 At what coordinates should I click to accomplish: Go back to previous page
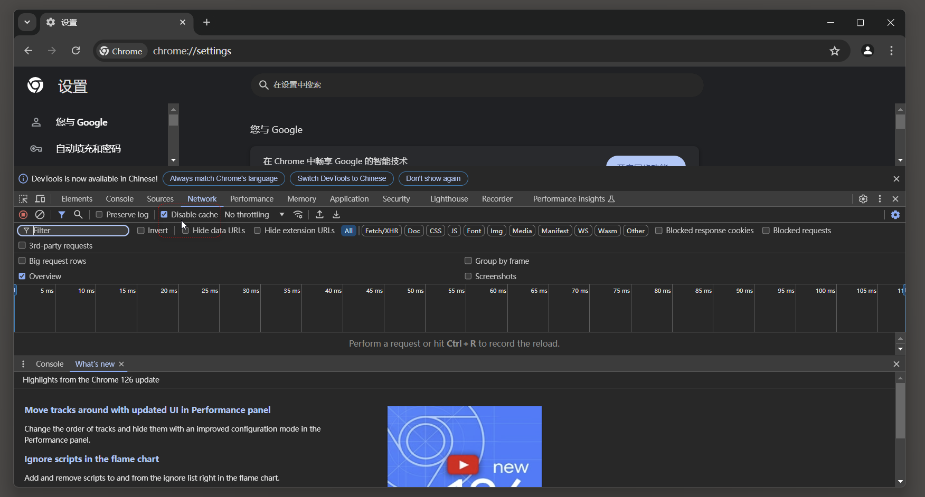click(29, 51)
